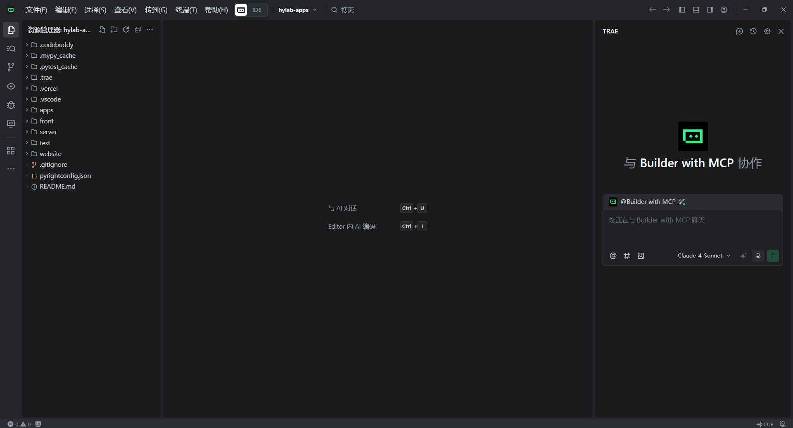Expand the test folder
Image resolution: width=793 pixels, height=428 pixels.
point(91,143)
